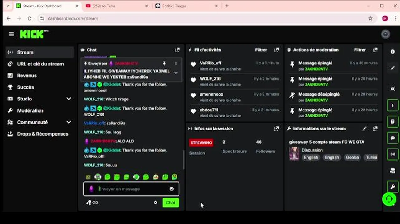Bookmark this page with the star icon
The width and height of the screenshot is (400, 224).
click(370, 18)
